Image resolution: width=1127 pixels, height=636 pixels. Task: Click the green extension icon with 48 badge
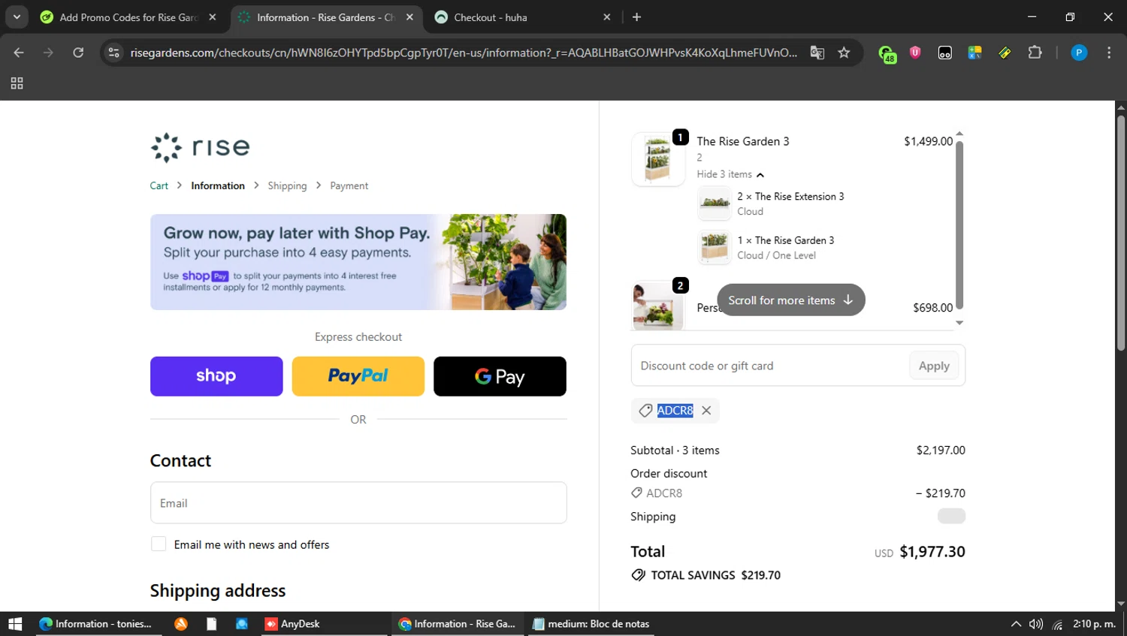pos(887,53)
